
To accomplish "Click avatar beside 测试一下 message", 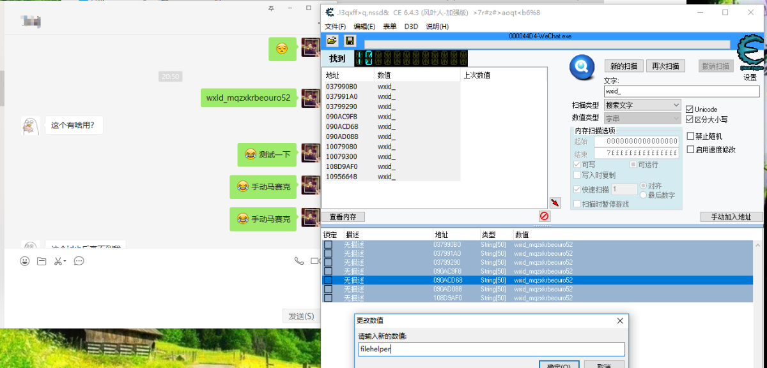I will pos(311,153).
